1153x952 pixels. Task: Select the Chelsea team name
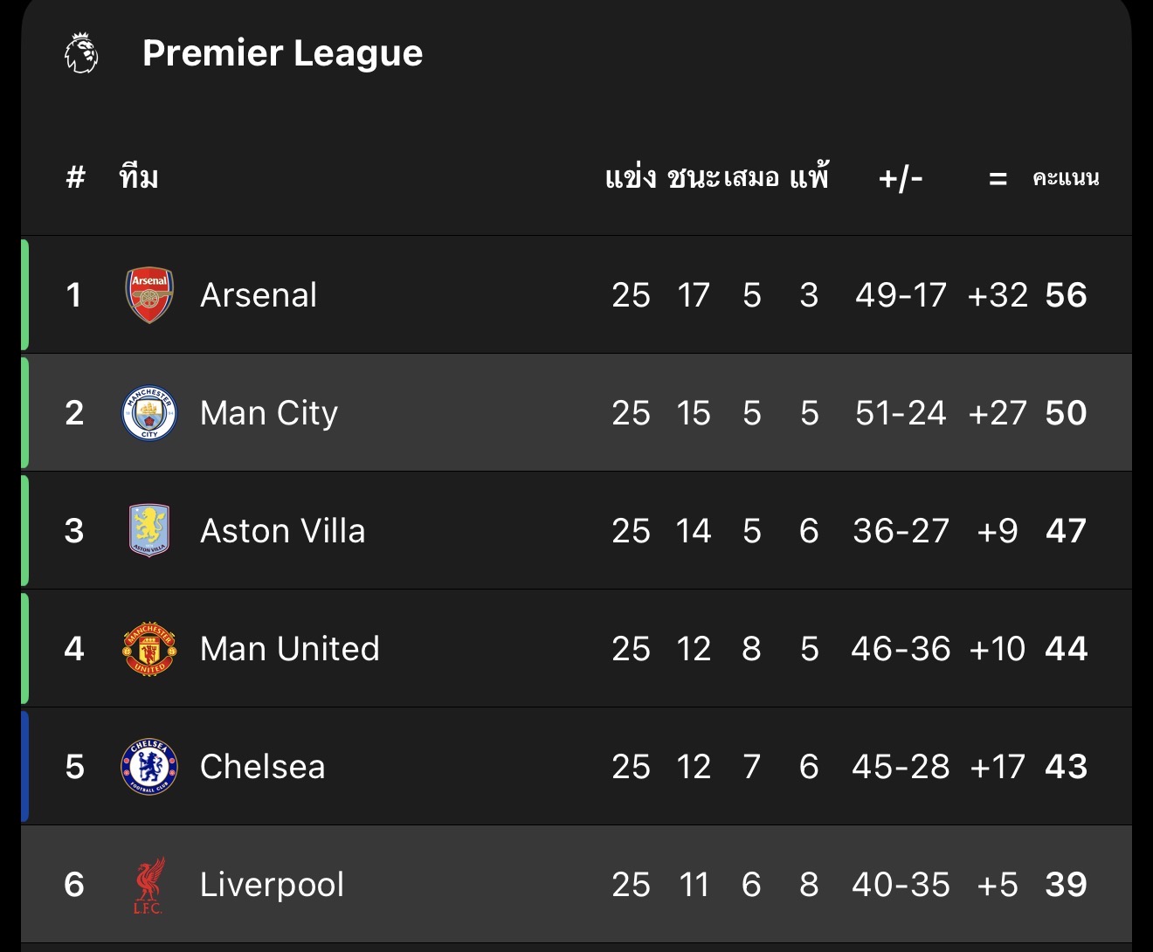(x=262, y=767)
